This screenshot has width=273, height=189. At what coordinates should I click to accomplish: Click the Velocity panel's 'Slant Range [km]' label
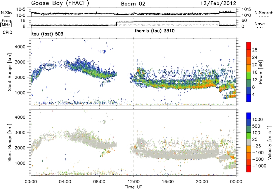[x=10, y=143]
